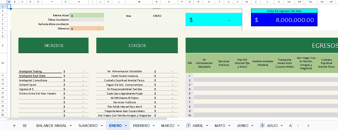Click the green Balance Actual value cell

point(87,15)
